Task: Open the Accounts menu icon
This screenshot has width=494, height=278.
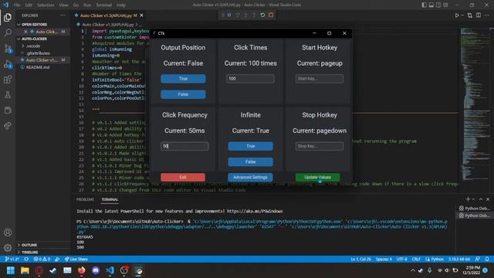Action: (x=8, y=232)
